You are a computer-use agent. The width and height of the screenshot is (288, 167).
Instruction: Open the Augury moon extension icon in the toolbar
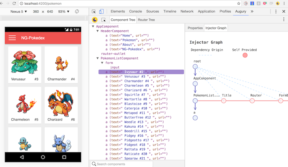278,3
